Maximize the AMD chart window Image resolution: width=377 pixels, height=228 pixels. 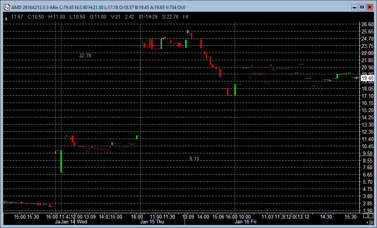coord(362,7)
